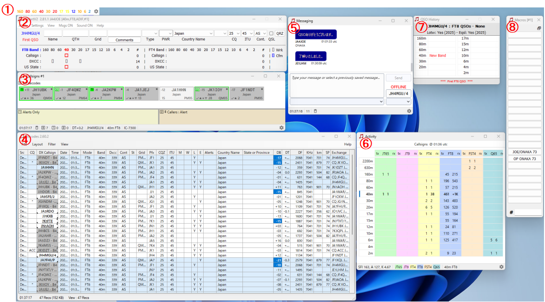The height and width of the screenshot is (302, 545).
Task: Click the gear icon in Callsigns status bar
Action: point(282,127)
